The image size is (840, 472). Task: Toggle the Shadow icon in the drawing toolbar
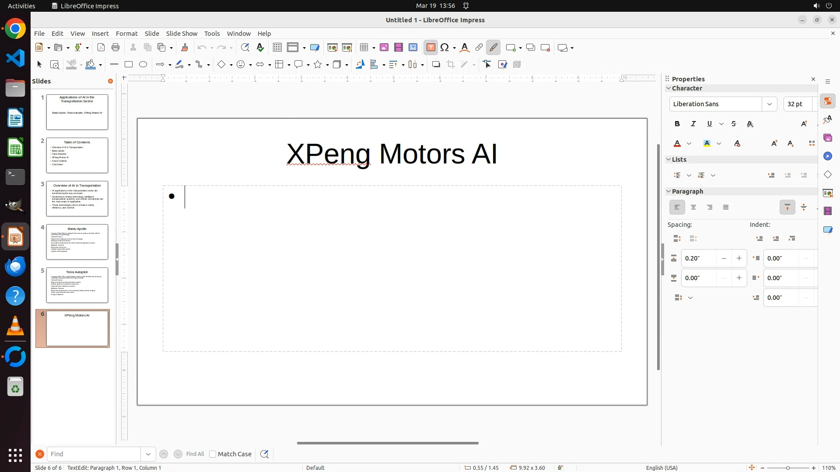point(436,65)
